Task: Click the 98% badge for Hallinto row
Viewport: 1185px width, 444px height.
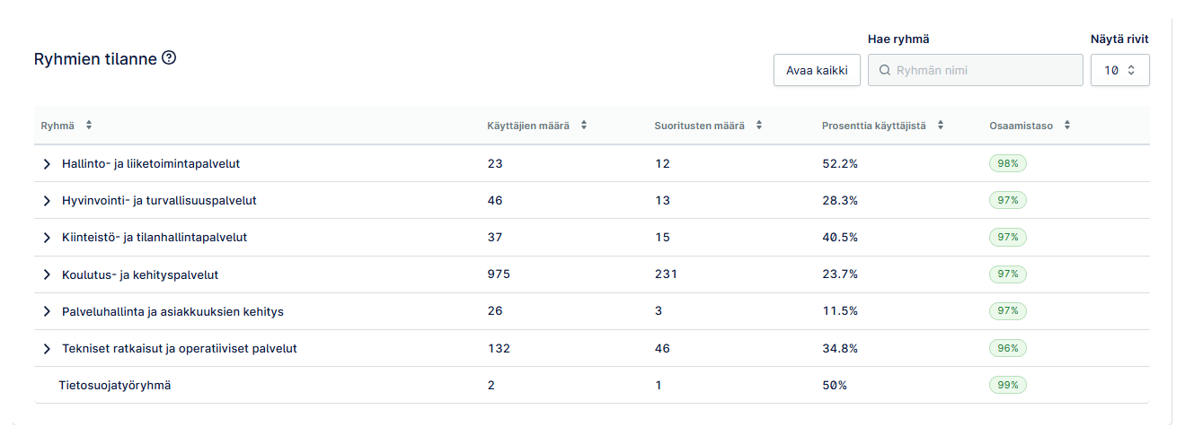Action: click(1007, 164)
